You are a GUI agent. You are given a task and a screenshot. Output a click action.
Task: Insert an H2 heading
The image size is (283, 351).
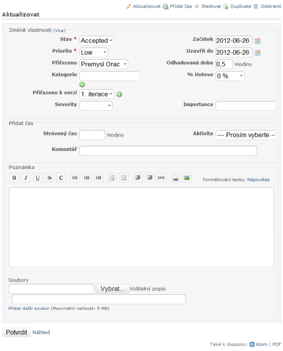pyautogui.click(x=86, y=178)
